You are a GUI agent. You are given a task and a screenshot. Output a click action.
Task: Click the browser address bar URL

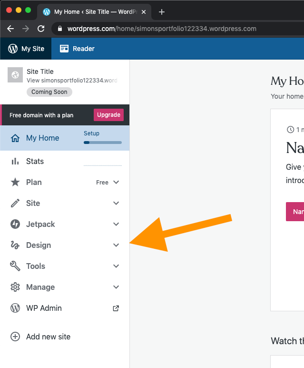[162, 29]
